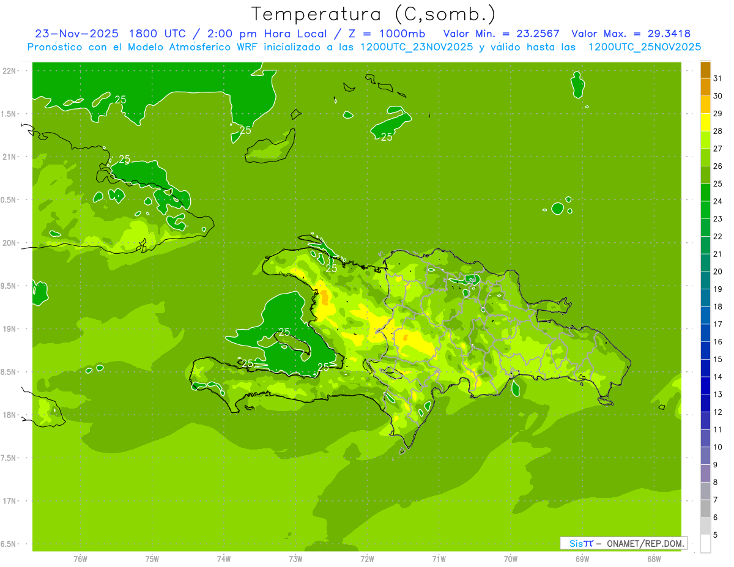Click the '19N' latitude axis label

point(9,329)
